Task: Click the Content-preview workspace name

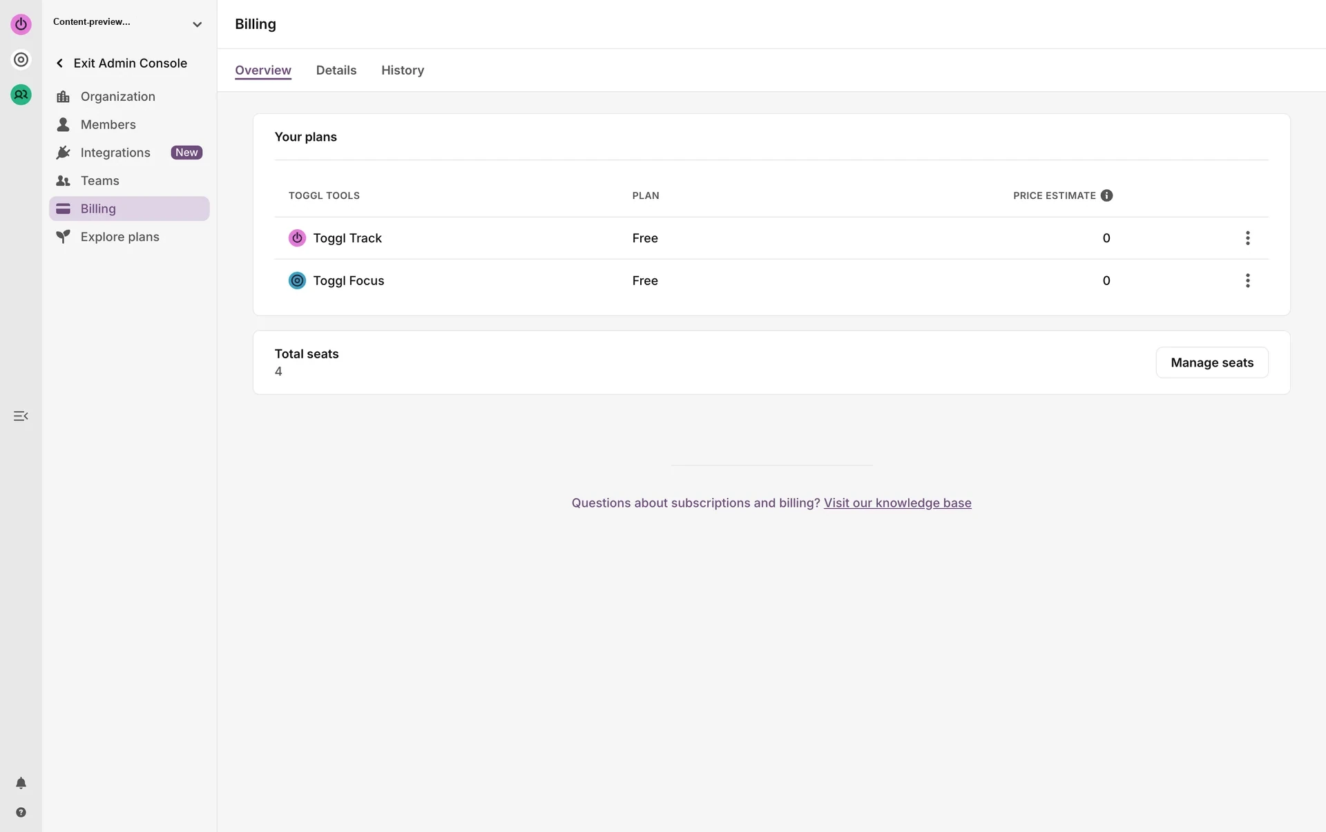Action: (x=92, y=22)
